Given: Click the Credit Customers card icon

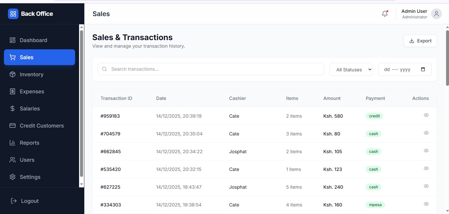Looking at the screenshot, I should [x=13, y=126].
